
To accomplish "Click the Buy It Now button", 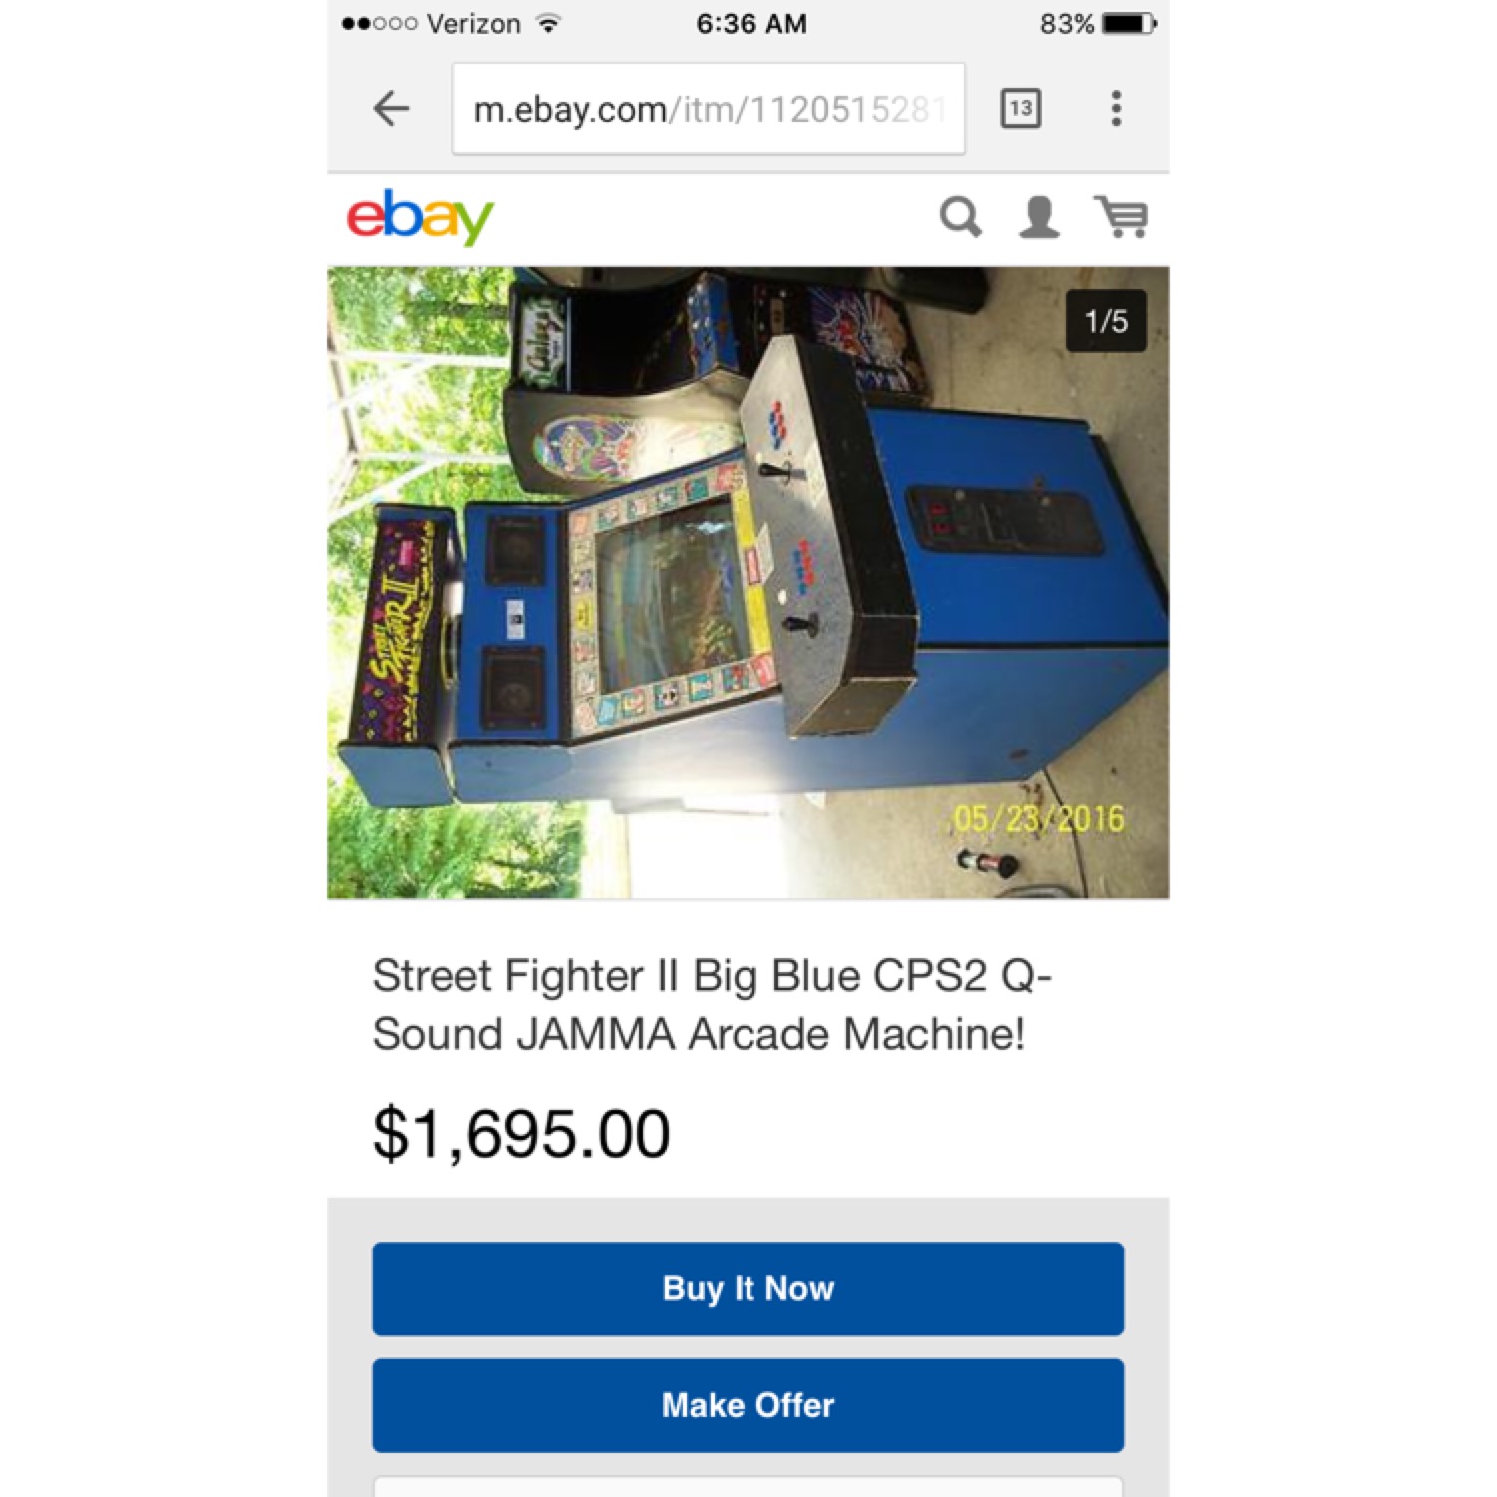I will point(748,1288).
